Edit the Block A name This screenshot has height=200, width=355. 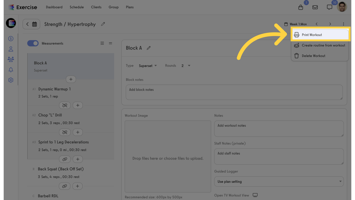pyautogui.click(x=149, y=48)
